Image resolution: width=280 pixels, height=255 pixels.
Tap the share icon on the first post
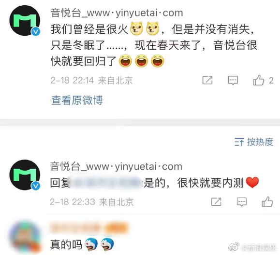pos(207,80)
